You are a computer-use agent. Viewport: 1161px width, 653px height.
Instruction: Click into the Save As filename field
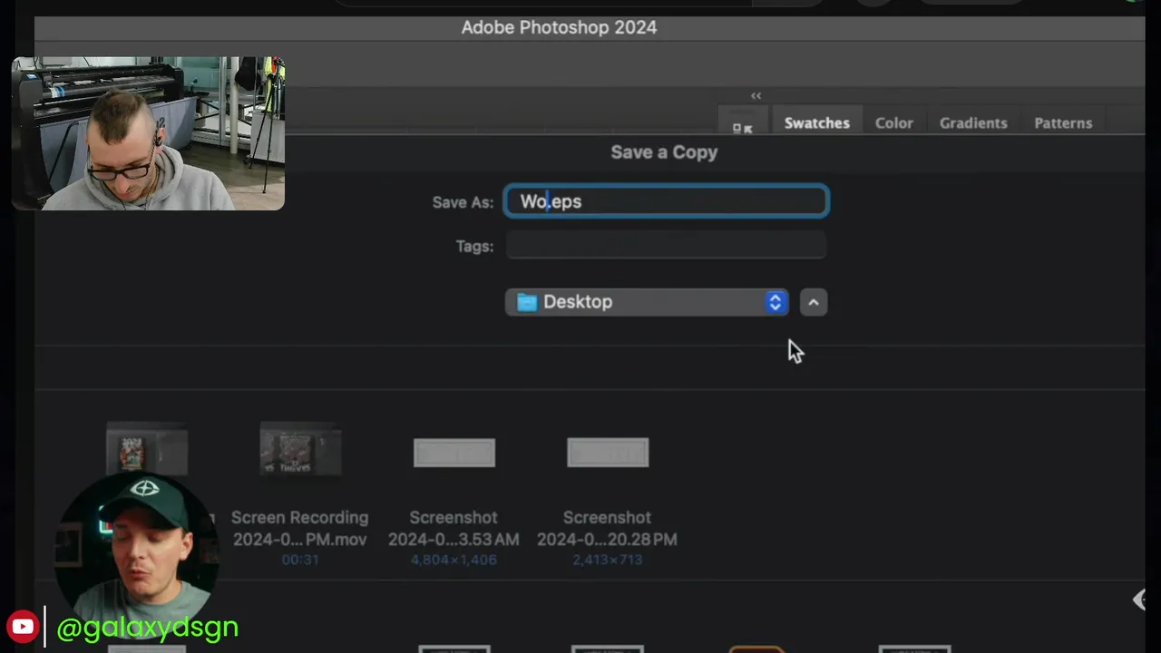tap(667, 201)
